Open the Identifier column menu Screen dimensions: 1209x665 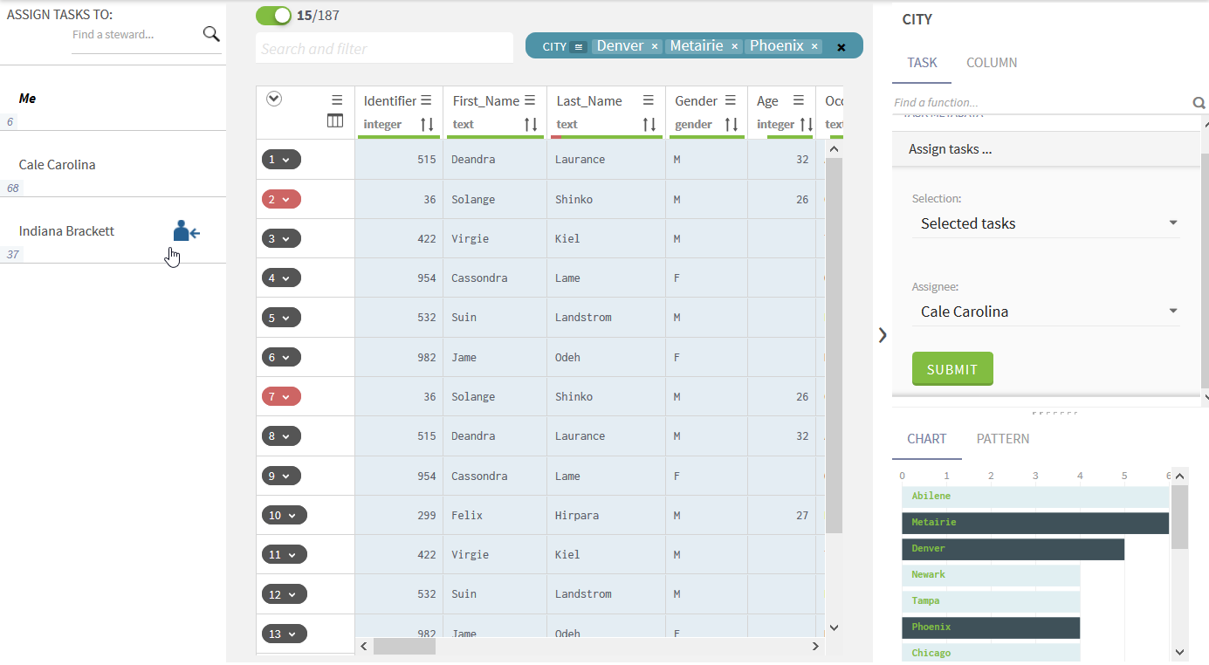(x=426, y=100)
